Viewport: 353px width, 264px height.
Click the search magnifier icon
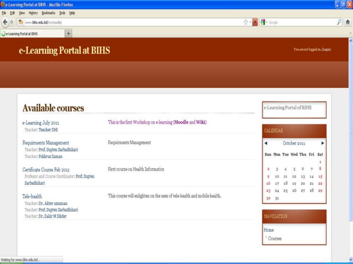pyautogui.click(x=339, y=22)
